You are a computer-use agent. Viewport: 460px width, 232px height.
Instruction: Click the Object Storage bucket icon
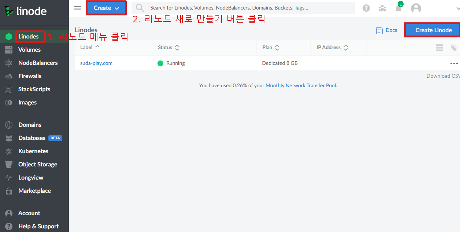pos(9,165)
